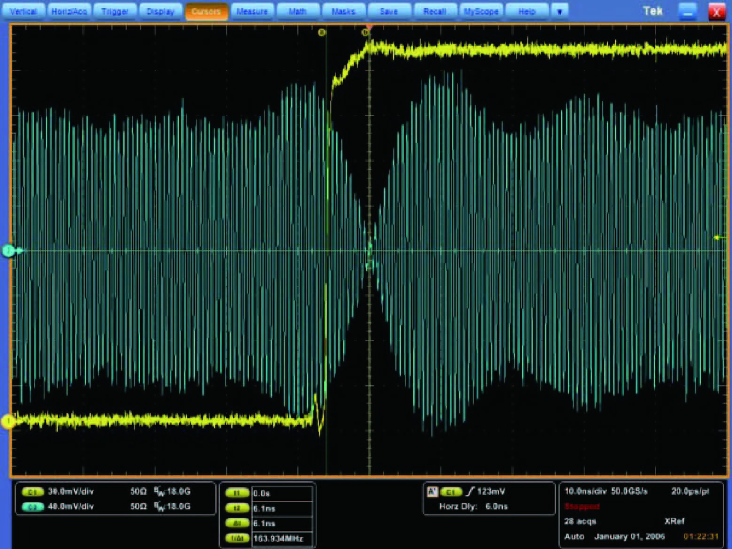Viewport: 732px width, 549px height.
Task: Open the Horiz/Acq menu
Action: (69, 11)
